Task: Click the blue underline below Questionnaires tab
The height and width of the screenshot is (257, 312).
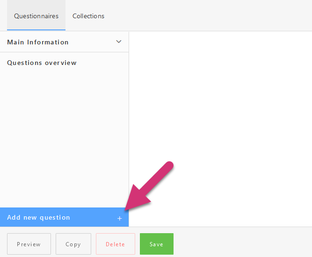Action: click(36, 30)
